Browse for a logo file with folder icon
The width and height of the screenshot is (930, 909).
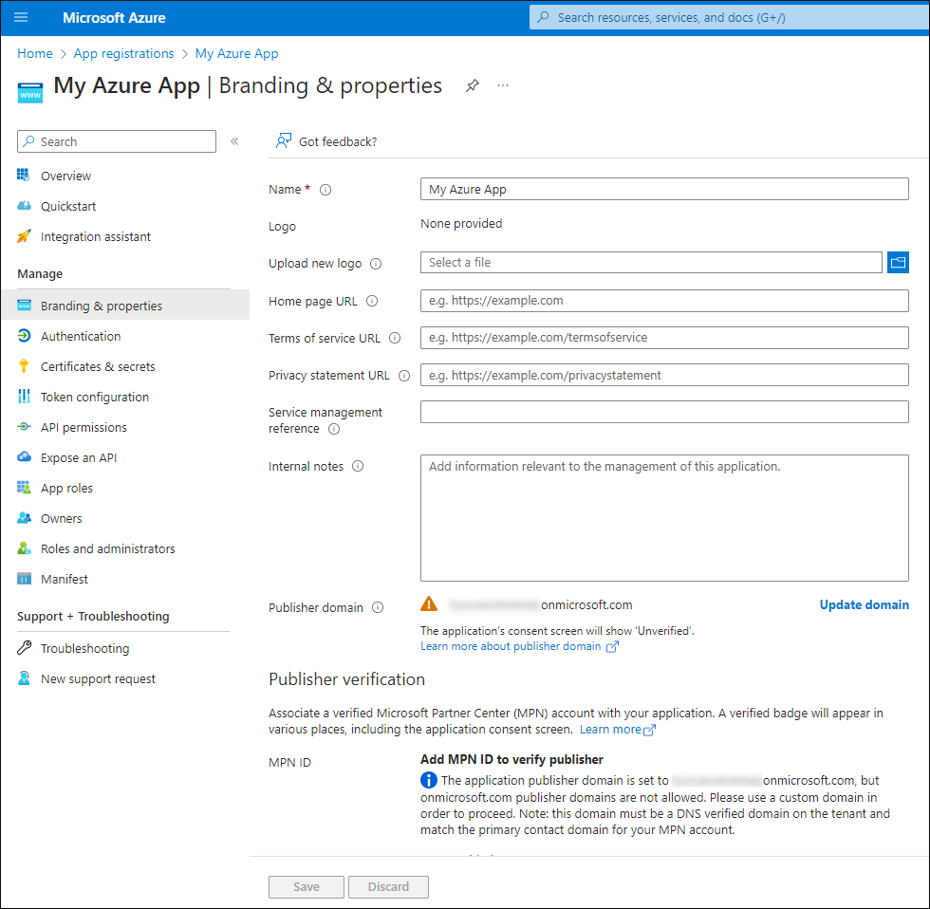pyautogui.click(x=898, y=262)
